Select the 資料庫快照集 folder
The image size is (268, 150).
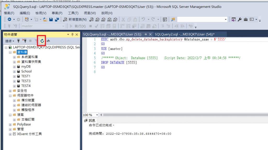[x=31, y=62]
